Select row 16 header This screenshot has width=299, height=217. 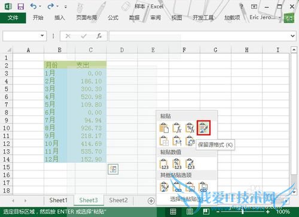click(7, 175)
